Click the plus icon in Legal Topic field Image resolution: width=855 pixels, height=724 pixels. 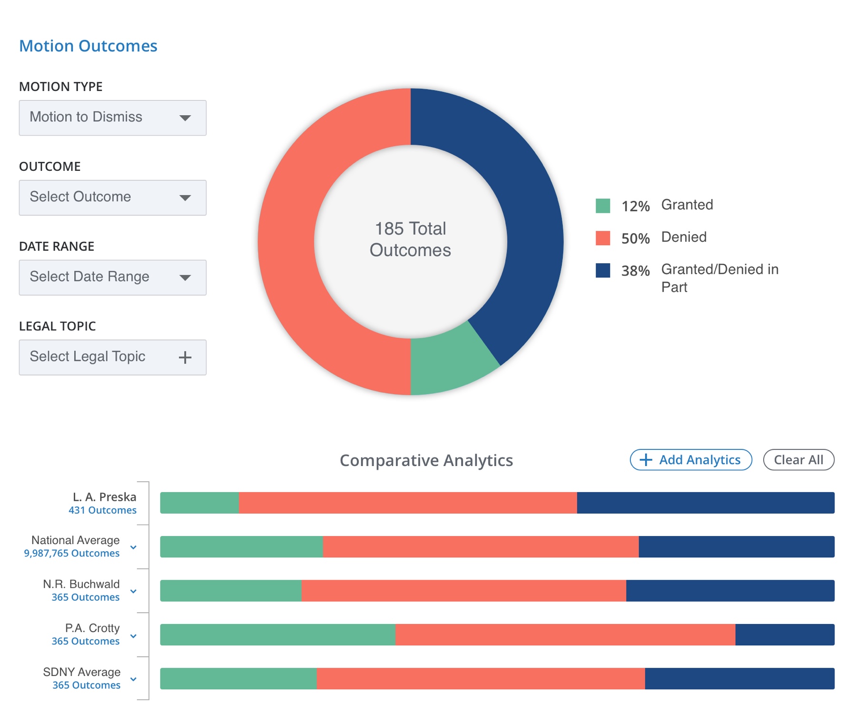pyautogui.click(x=185, y=357)
